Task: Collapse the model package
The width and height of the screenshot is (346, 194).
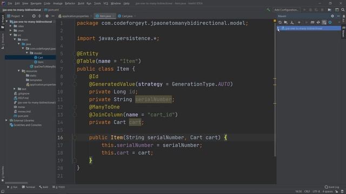Action: [x=27, y=53]
